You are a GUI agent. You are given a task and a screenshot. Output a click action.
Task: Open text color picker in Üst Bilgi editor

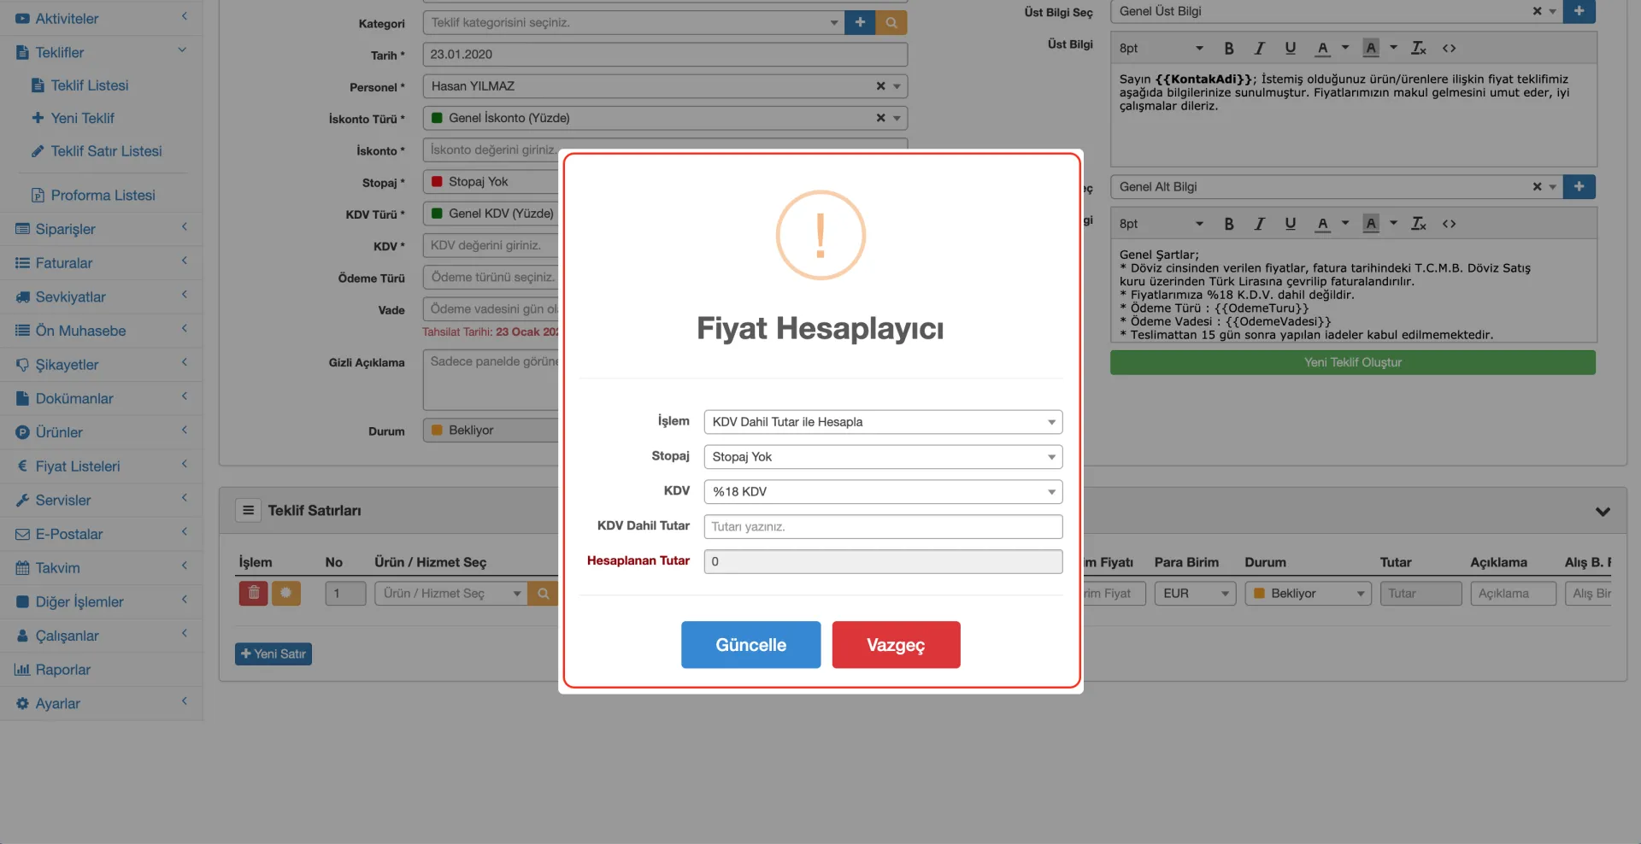[x=1345, y=49]
